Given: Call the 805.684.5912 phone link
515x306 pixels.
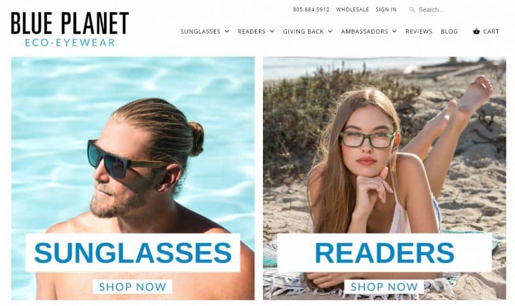Looking at the screenshot, I should click(x=311, y=9).
